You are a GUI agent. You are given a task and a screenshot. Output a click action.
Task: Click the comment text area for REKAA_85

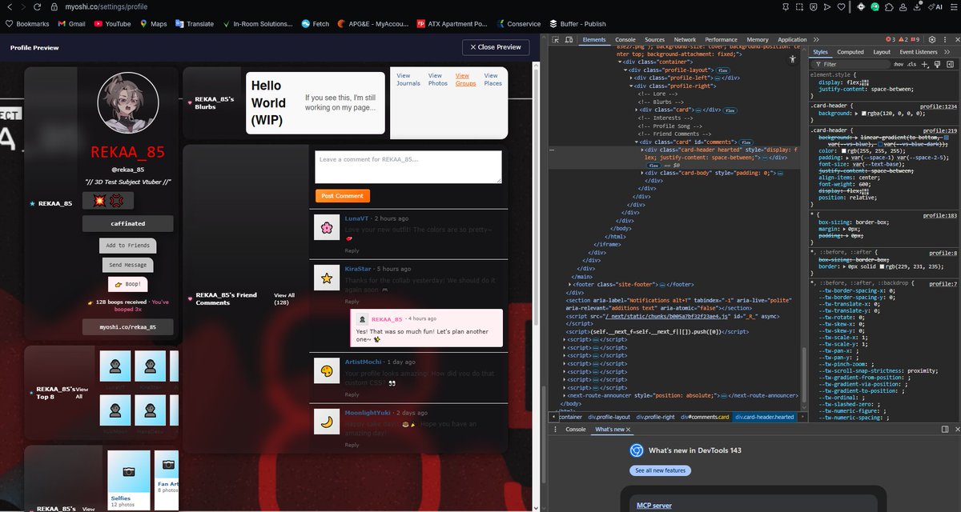coord(408,167)
